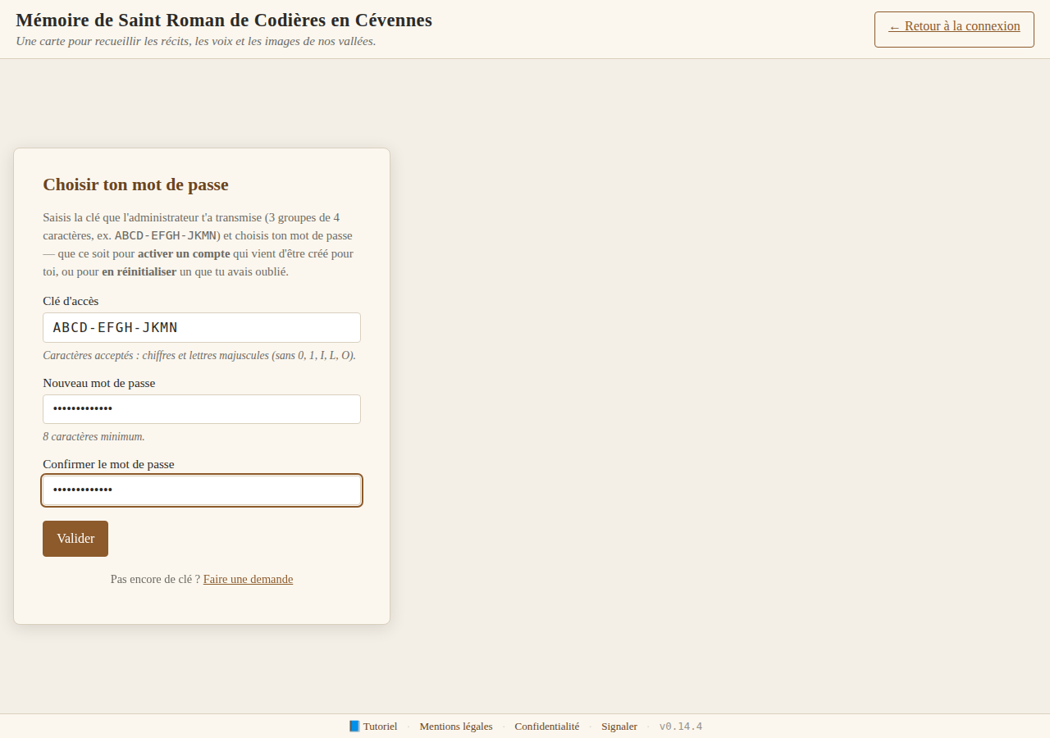Screen dimensions: 1050x738
Task: Click the Choisir ton mot de passe heading
Action: [x=135, y=184]
